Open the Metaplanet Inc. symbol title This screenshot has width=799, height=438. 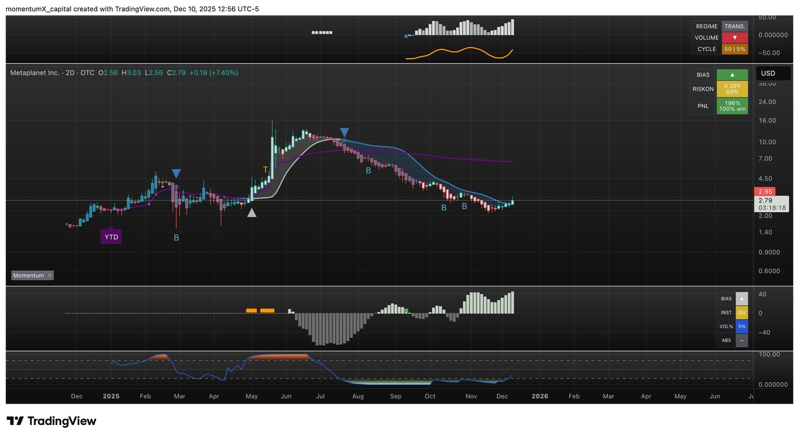tap(35, 73)
